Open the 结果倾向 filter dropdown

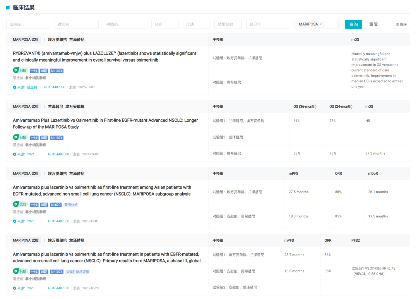(228, 24)
